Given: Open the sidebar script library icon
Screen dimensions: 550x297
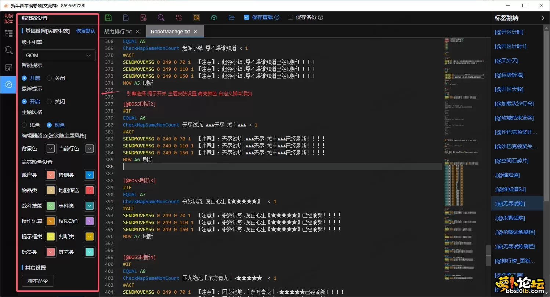Looking at the screenshot, I should click(8, 67).
